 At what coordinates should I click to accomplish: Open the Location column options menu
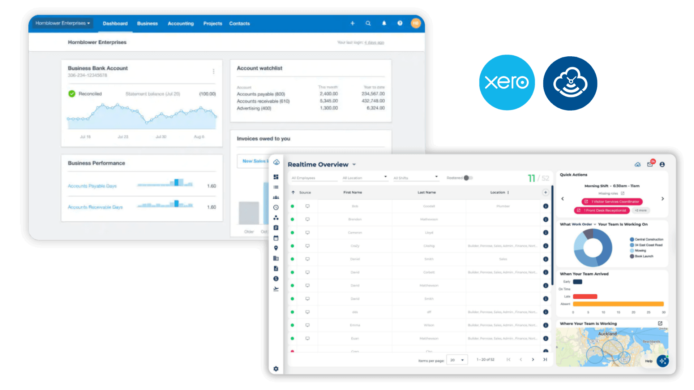[x=508, y=192]
